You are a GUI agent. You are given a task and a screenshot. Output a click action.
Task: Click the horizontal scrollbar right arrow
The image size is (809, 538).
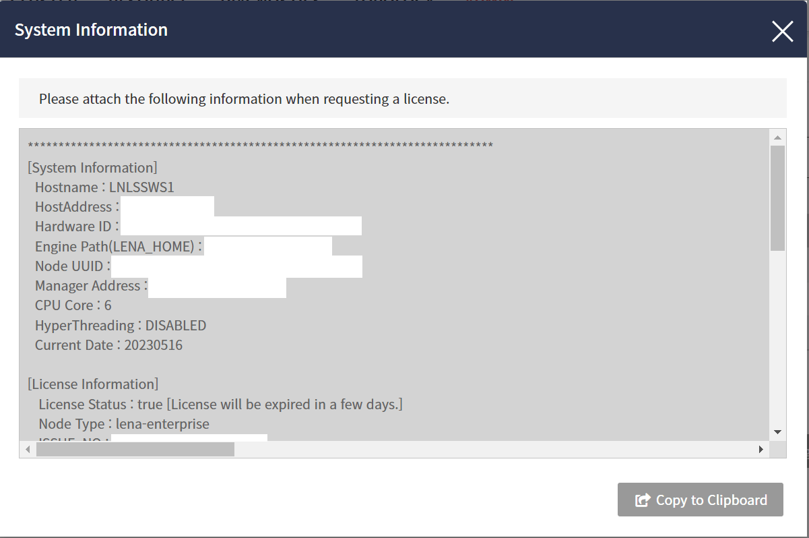(x=761, y=448)
